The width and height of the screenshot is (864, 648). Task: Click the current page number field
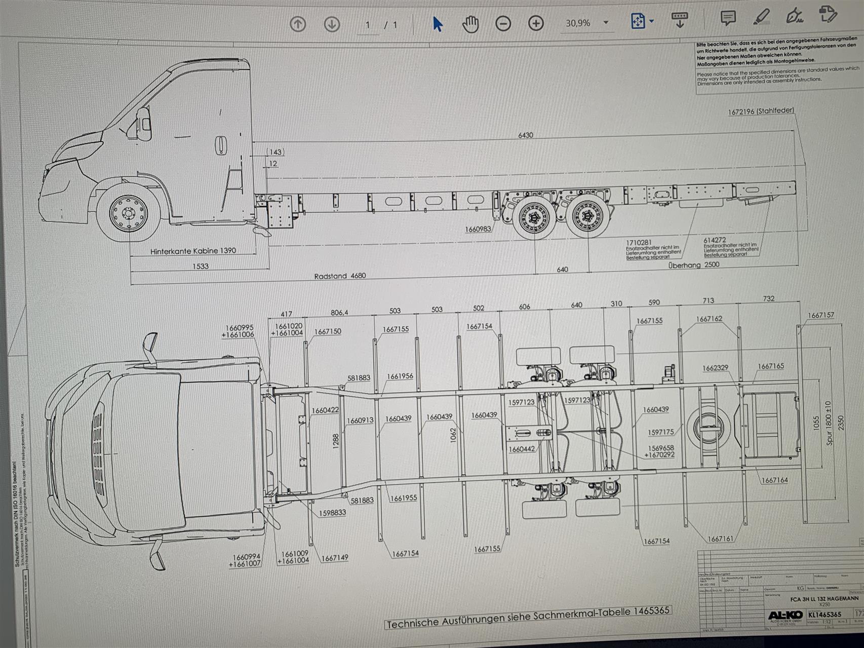coord(368,25)
